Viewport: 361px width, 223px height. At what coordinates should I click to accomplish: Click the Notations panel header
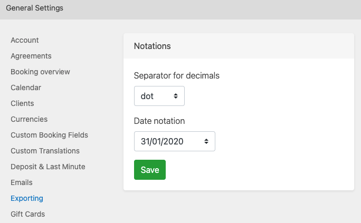click(153, 46)
